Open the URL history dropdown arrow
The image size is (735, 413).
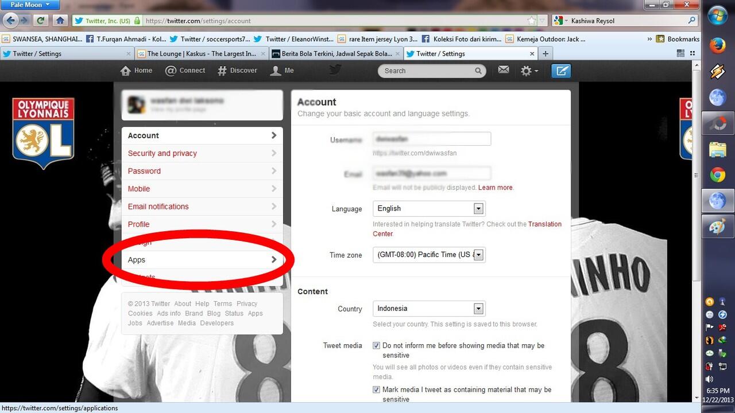542,21
